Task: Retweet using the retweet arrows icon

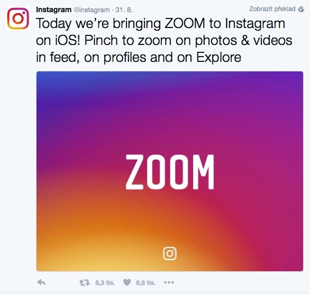Action: point(85,283)
